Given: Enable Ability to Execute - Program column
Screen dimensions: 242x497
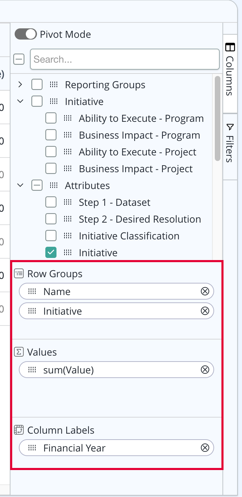Looking at the screenshot, I should 51,118.
